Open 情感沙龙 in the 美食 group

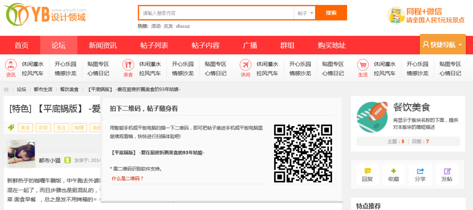coord(183,73)
